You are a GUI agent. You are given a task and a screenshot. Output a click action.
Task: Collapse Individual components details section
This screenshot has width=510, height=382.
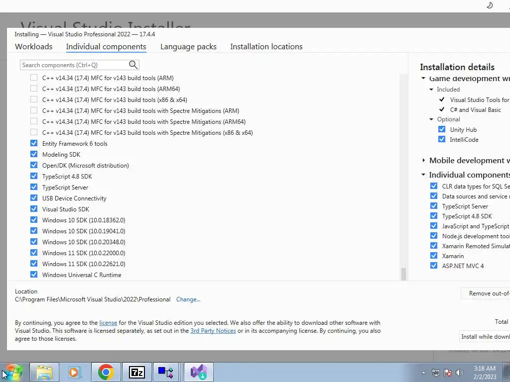pos(423,175)
